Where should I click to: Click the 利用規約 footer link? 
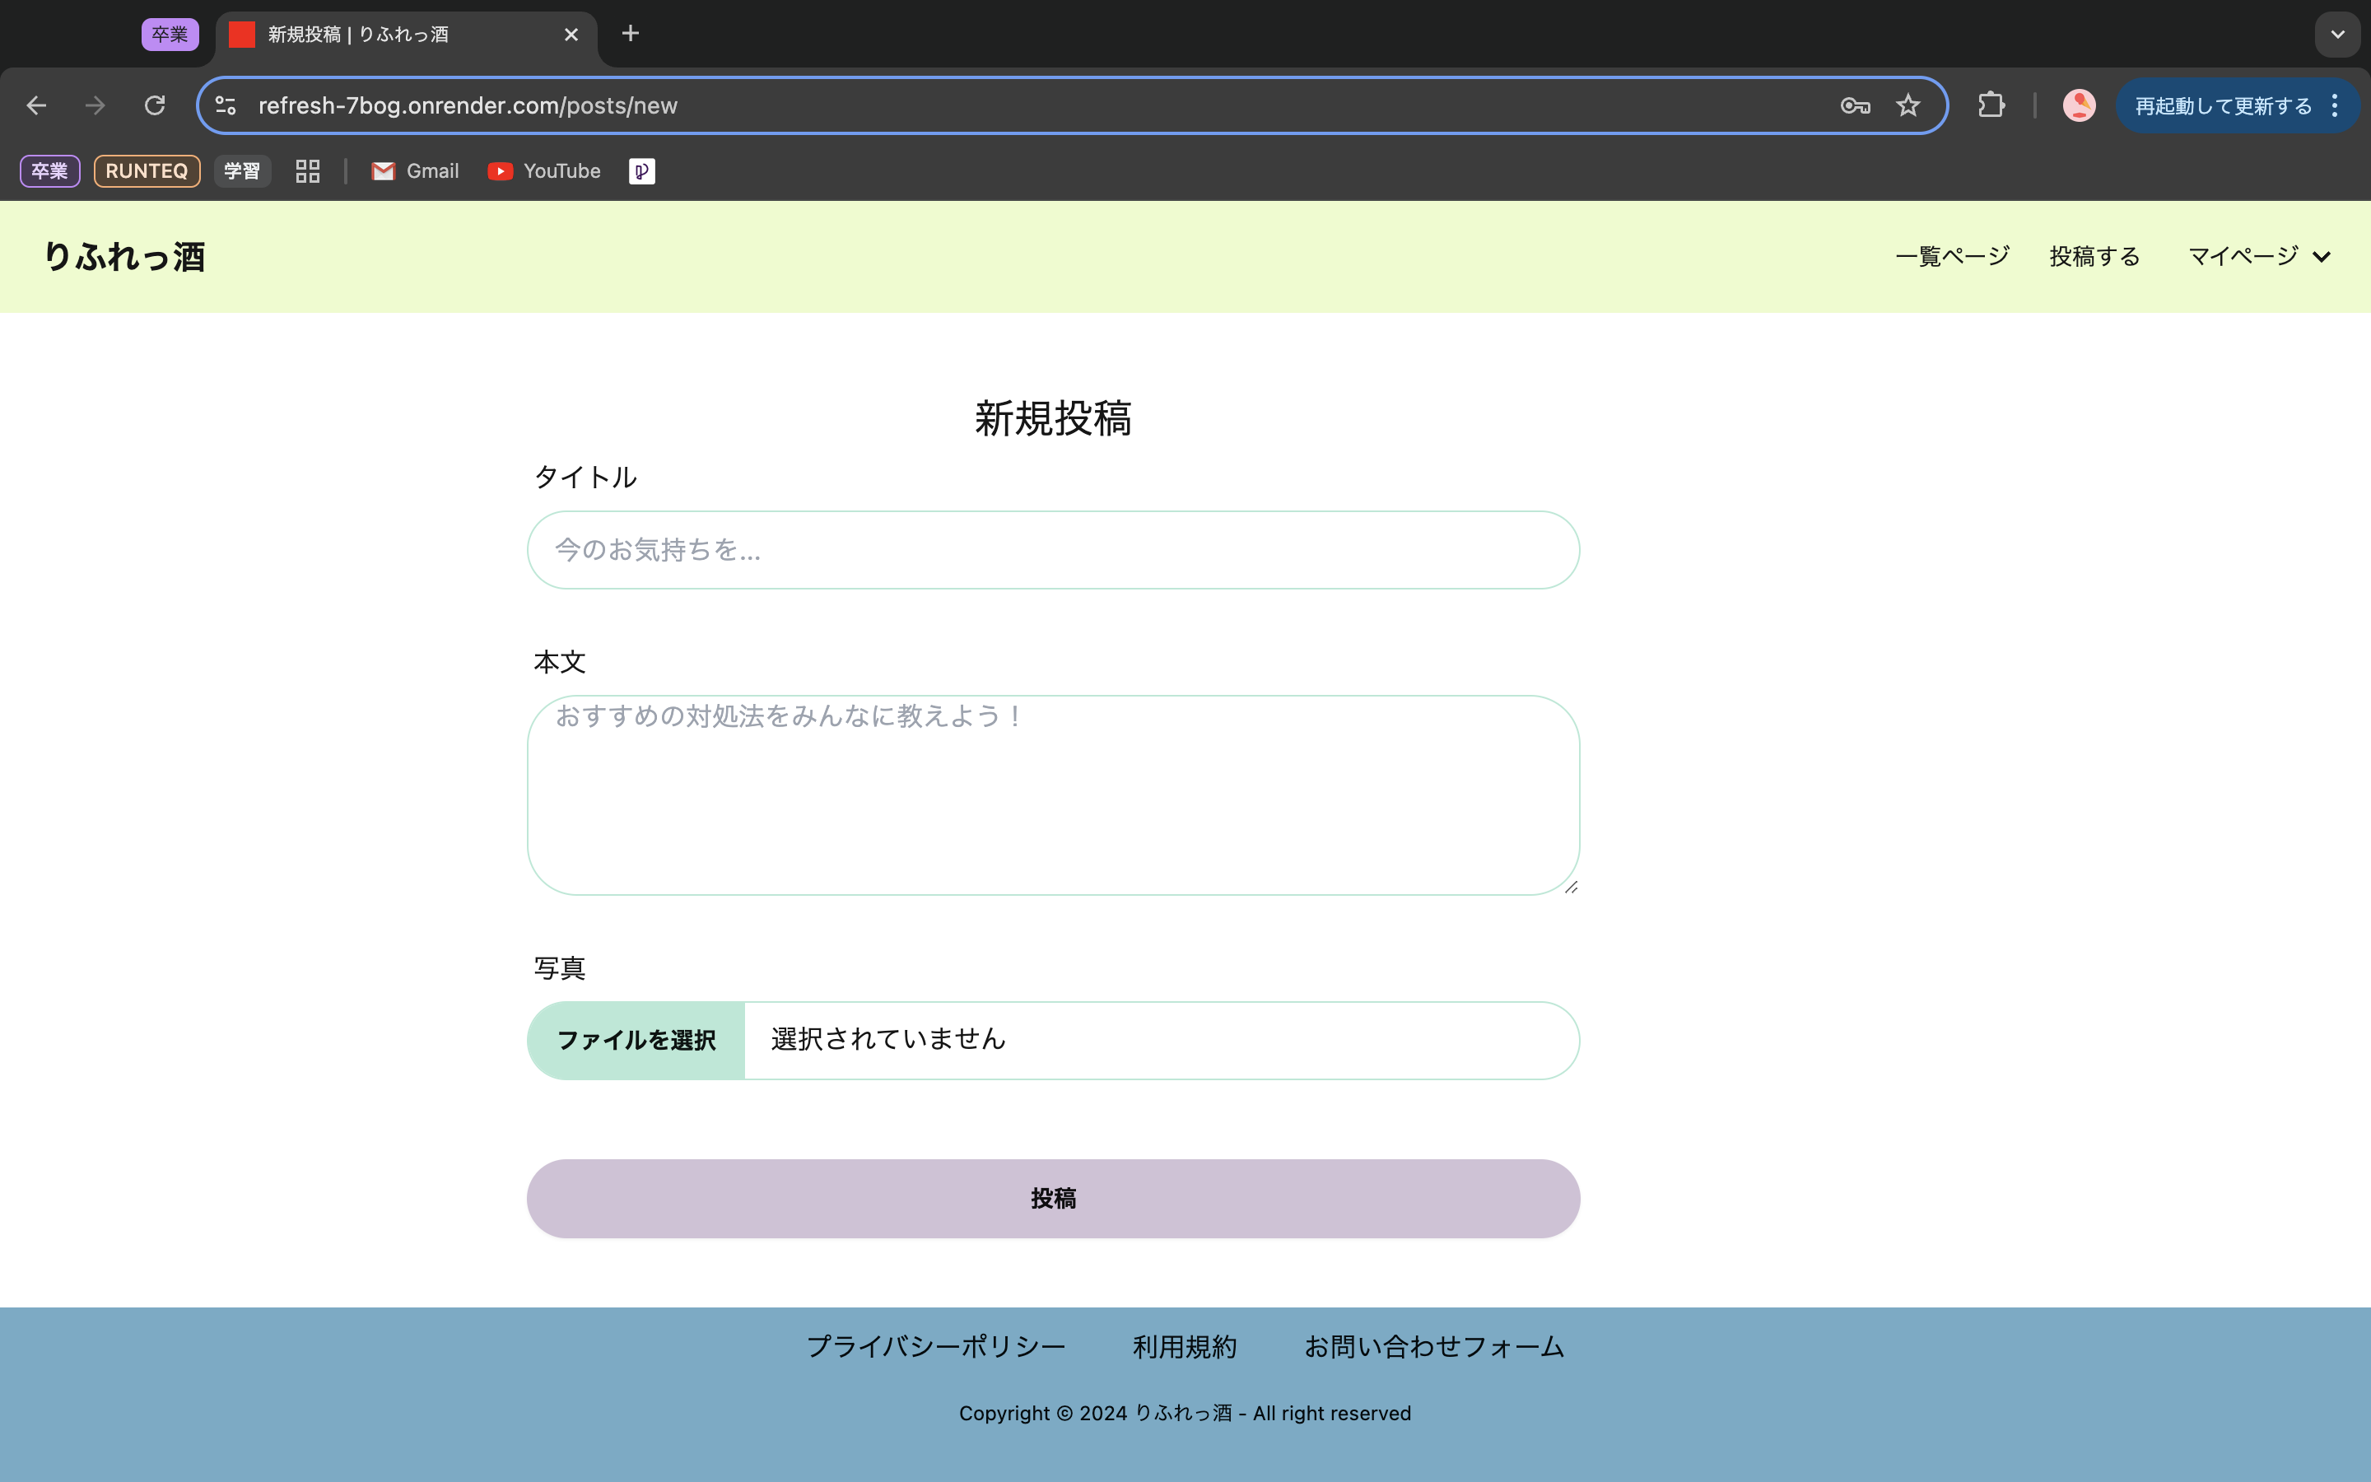tap(1185, 1347)
